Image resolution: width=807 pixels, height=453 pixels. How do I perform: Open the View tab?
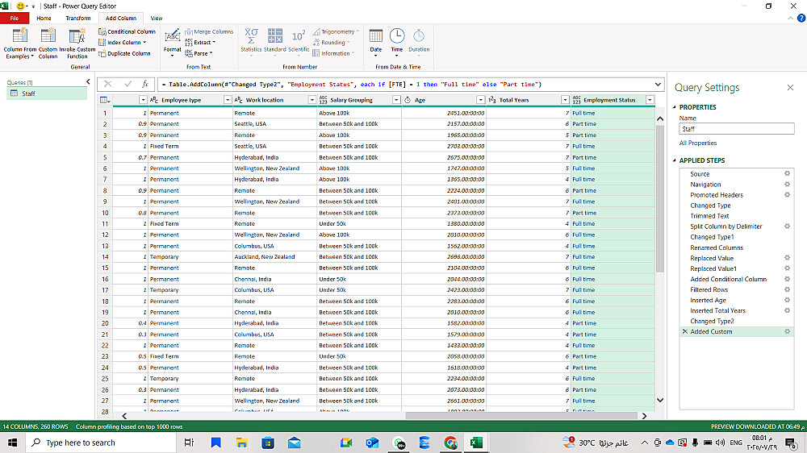156,18
